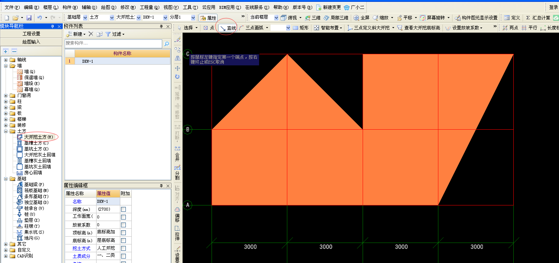Click the rotate tool in vertical toolbar

[x=177, y=77]
